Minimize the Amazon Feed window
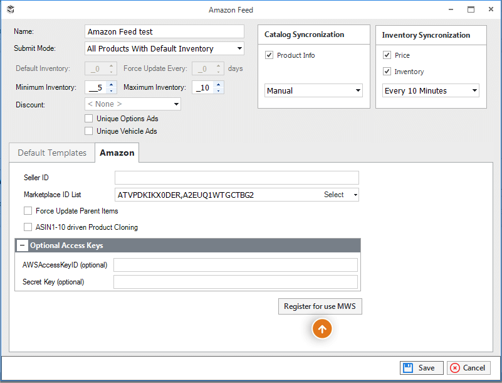The image size is (502, 383). coord(451,9)
